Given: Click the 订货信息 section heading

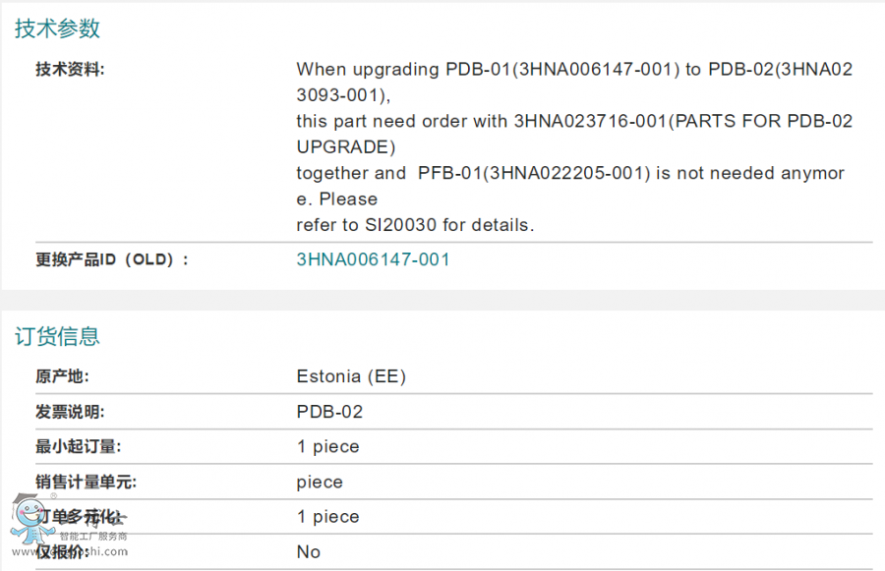Looking at the screenshot, I should [x=57, y=336].
